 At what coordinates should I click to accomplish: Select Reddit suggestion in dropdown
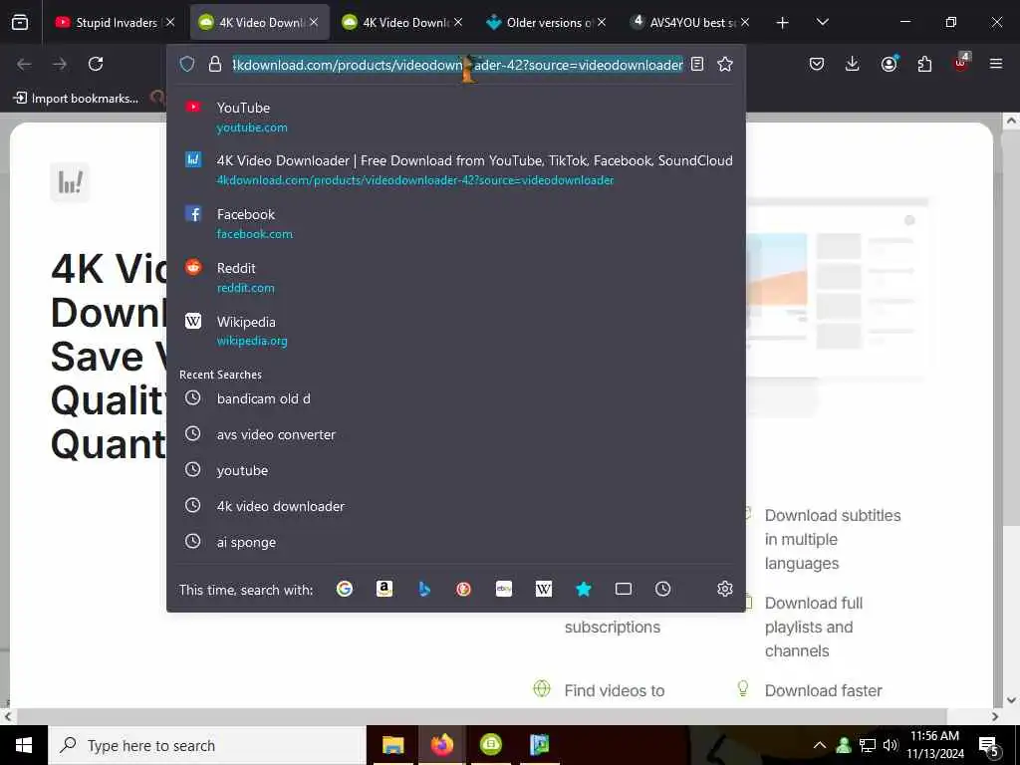coord(456,277)
